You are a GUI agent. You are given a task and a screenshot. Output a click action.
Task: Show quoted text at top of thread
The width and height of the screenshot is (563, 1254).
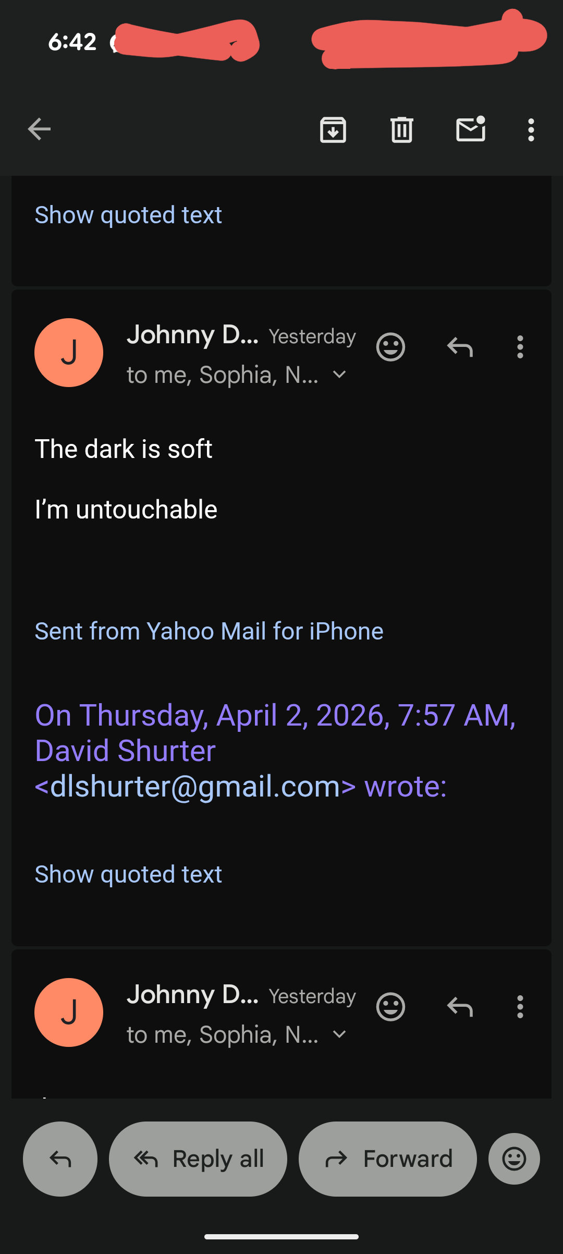(x=128, y=215)
